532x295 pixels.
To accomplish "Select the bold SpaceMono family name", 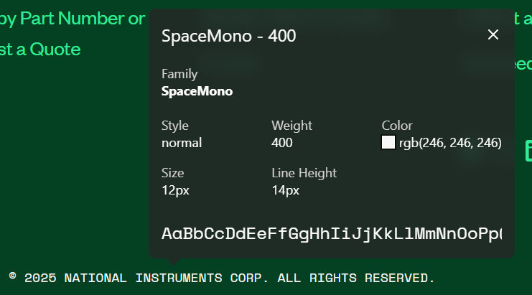I will (x=197, y=91).
